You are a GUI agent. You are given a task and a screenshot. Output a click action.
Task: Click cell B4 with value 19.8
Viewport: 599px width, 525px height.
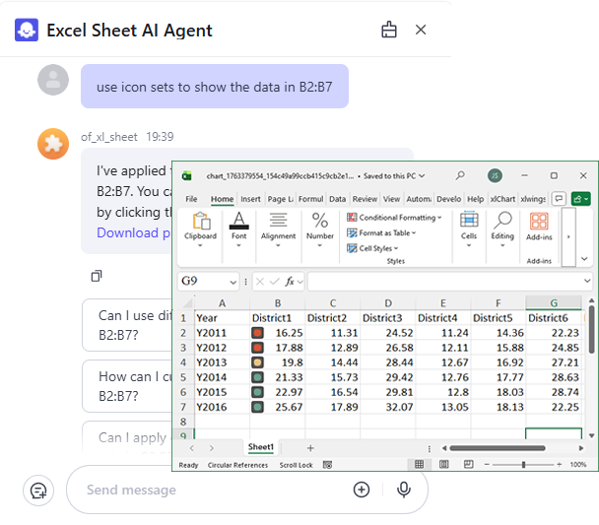click(x=278, y=362)
